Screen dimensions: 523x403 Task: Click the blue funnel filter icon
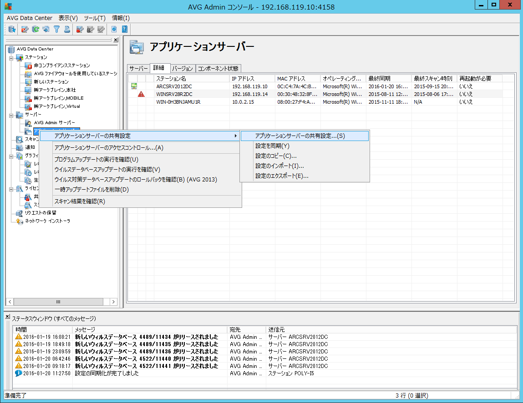tap(57, 29)
